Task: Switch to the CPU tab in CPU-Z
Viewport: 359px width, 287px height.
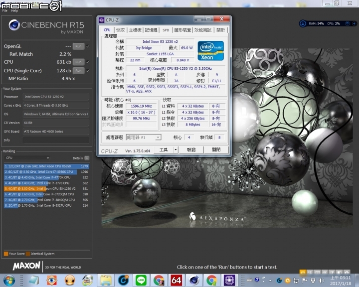Action: (107, 30)
